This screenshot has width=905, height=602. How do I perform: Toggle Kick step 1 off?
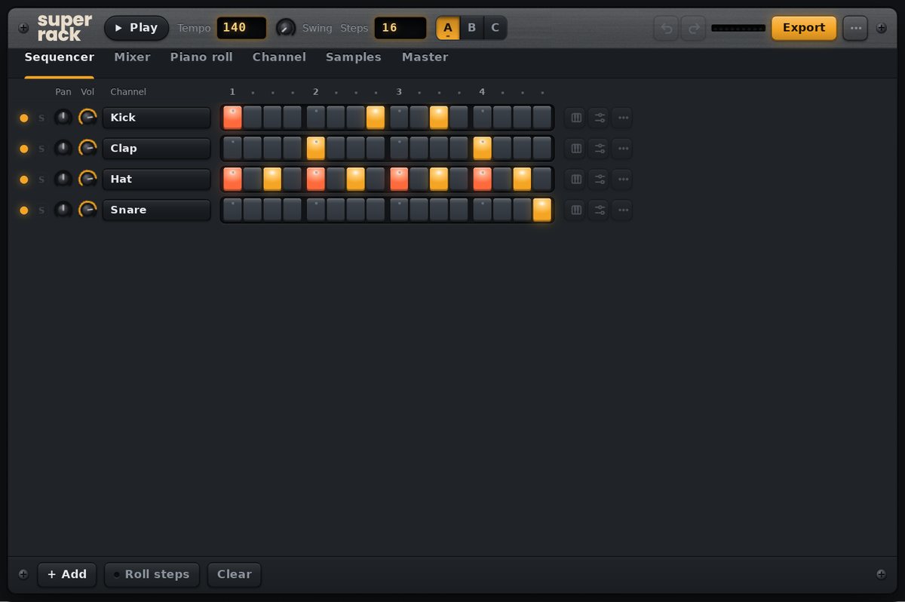click(x=232, y=118)
